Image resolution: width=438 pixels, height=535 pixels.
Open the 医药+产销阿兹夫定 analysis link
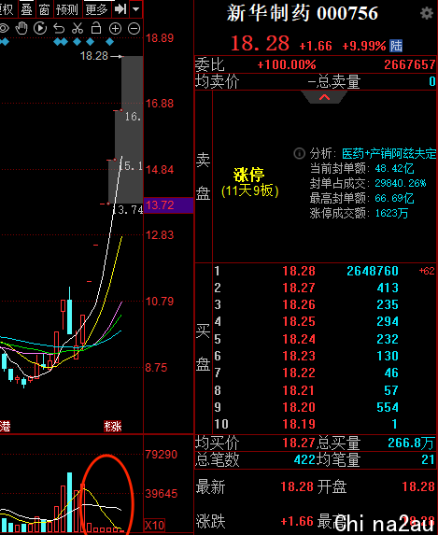tap(389, 153)
